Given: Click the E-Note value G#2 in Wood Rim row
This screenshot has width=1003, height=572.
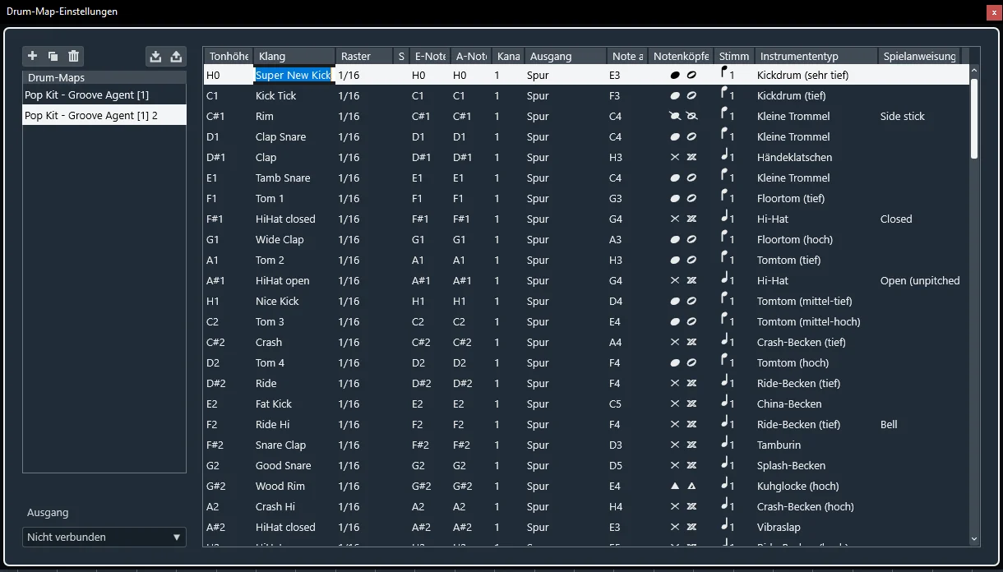Looking at the screenshot, I should 422,486.
